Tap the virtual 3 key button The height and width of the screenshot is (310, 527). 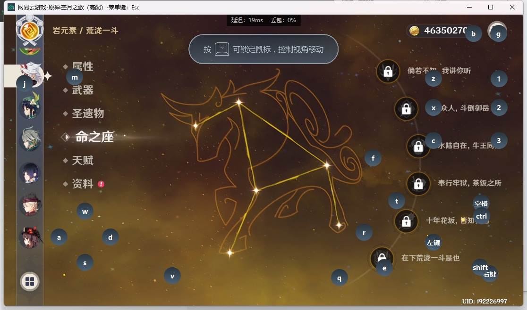click(499, 140)
